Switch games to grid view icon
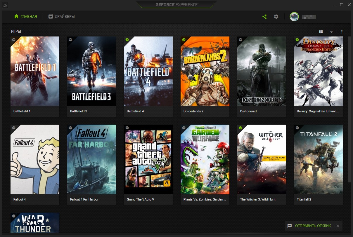The width and height of the screenshot is (353, 237). coord(321,32)
